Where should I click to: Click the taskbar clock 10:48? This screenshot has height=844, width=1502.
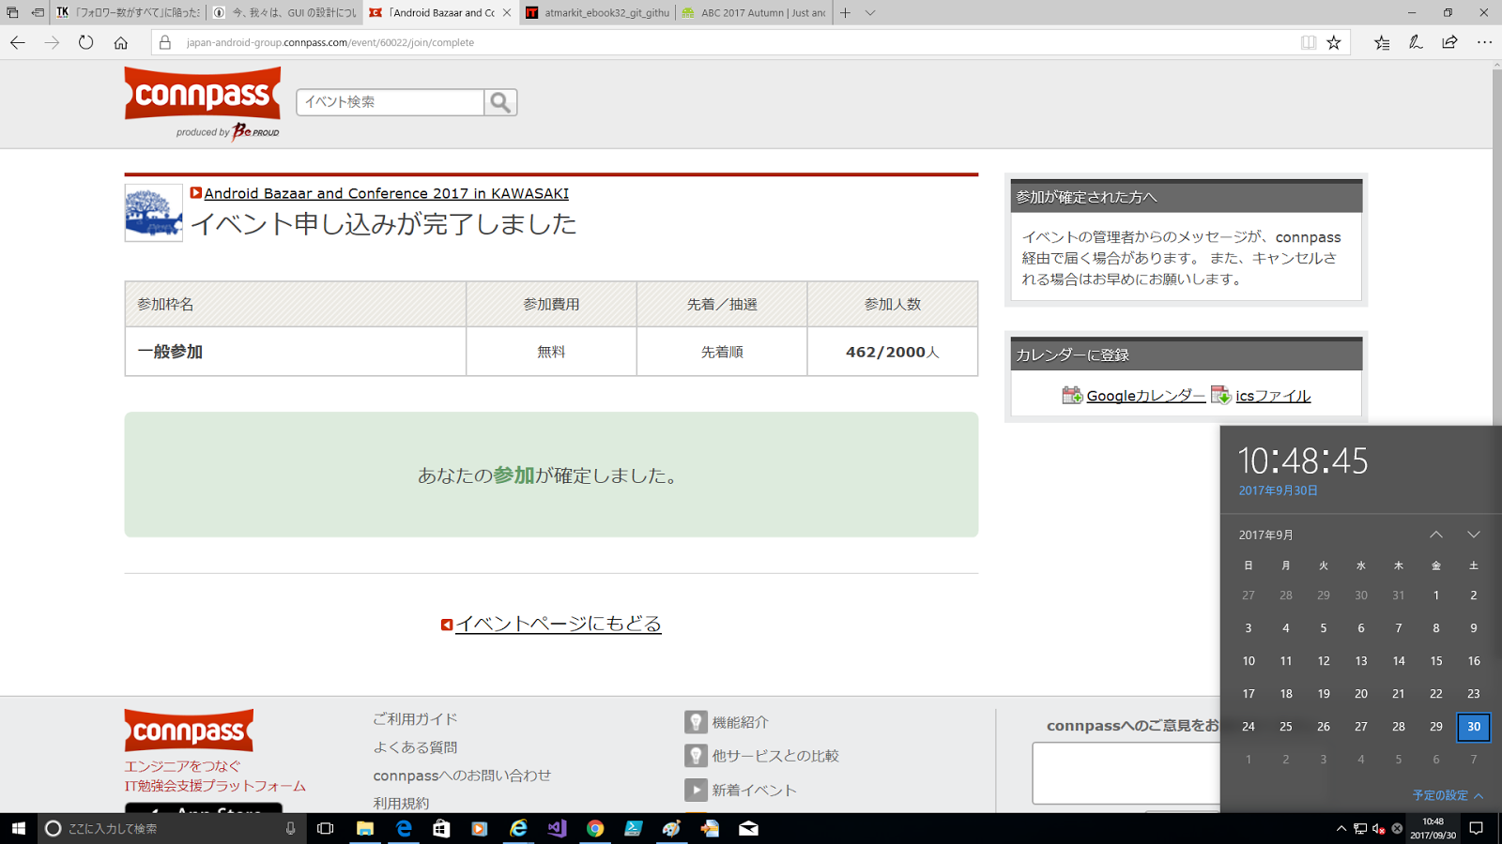coord(1433,828)
